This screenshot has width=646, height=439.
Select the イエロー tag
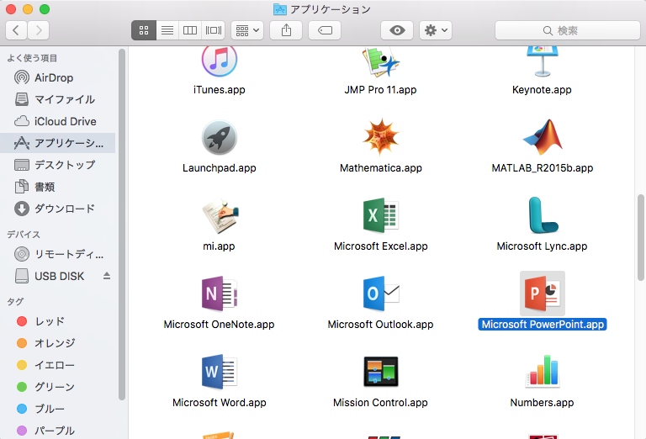click(x=58, y=365)
